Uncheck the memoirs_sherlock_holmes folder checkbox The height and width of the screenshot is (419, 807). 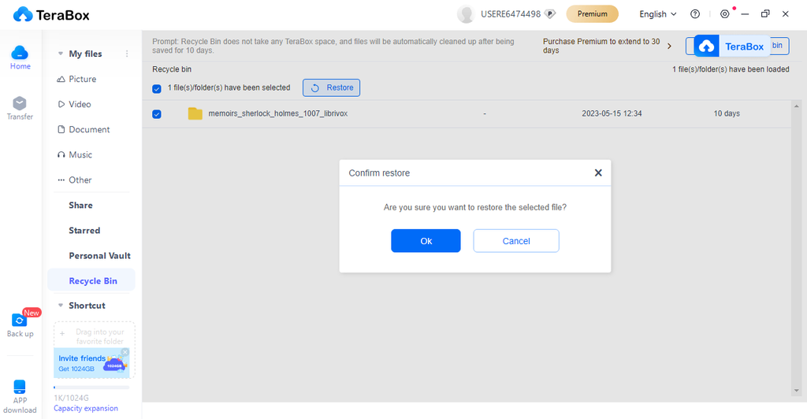point(157,114)
